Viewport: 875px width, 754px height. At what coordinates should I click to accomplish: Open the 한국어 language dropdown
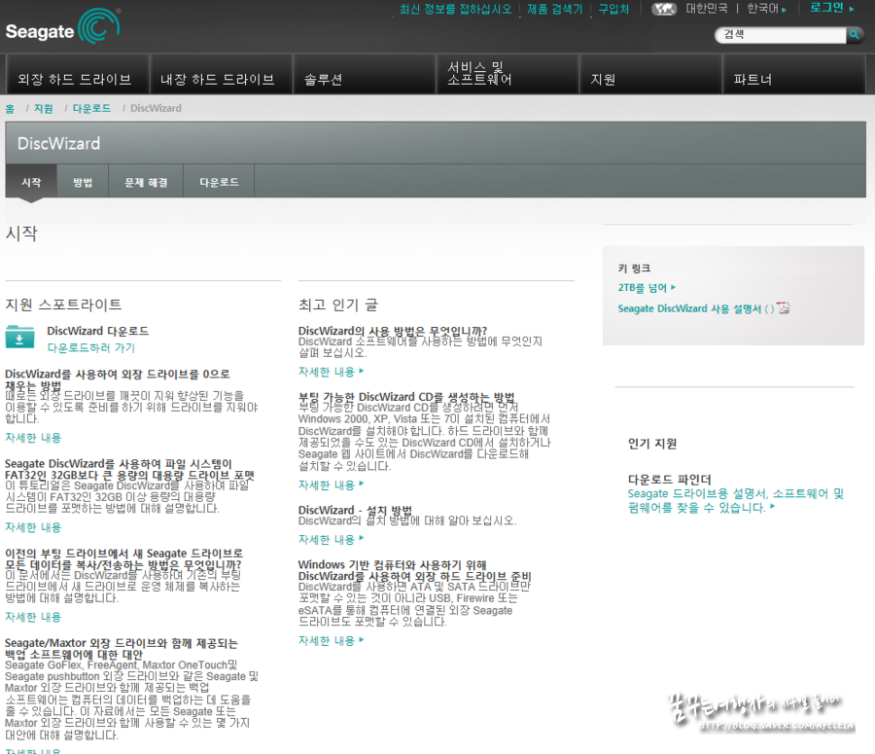[767, 9]
